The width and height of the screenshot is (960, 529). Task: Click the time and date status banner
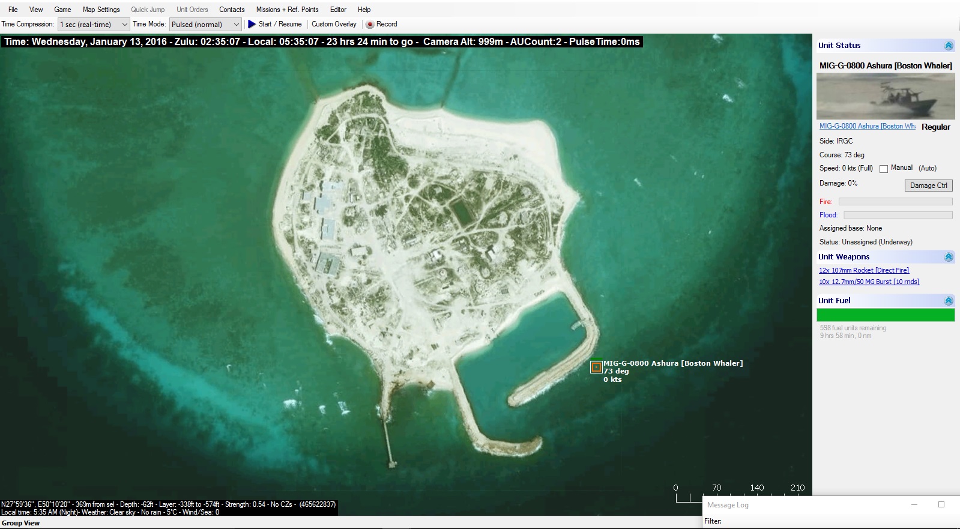pos(322,42)
